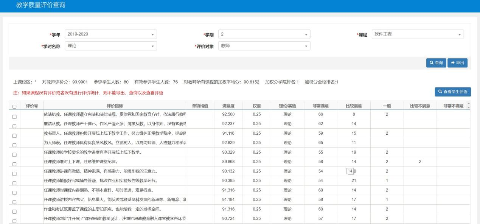Check the row about 讲课有激情

[x=14, y=174]
